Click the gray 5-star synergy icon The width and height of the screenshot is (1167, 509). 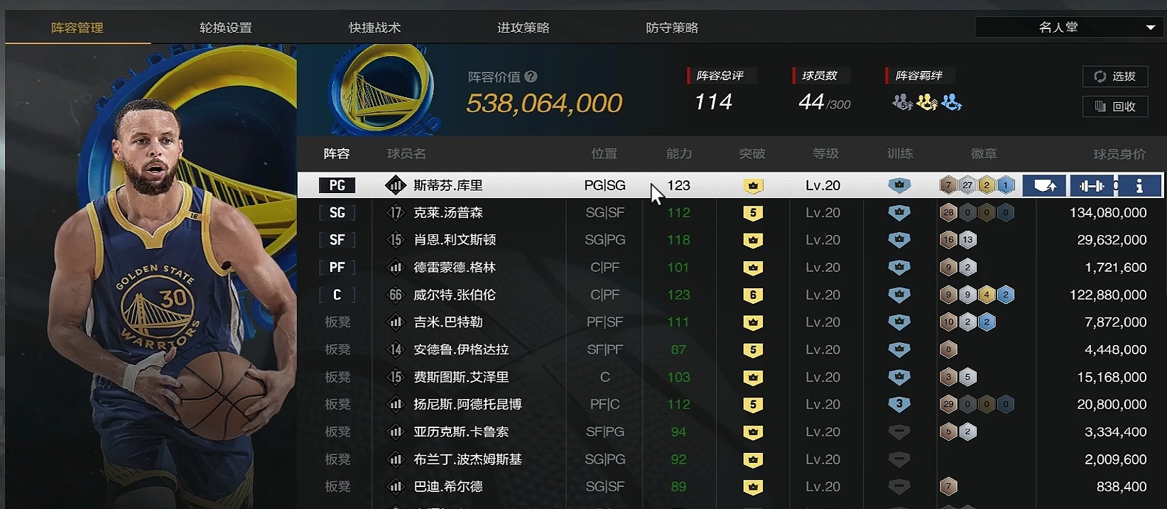coord(902,103)
